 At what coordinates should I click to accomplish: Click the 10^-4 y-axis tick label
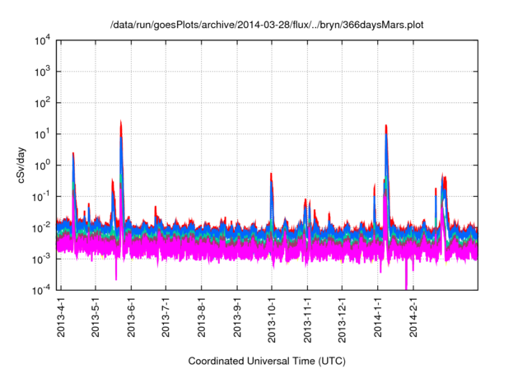click(42, 290)
